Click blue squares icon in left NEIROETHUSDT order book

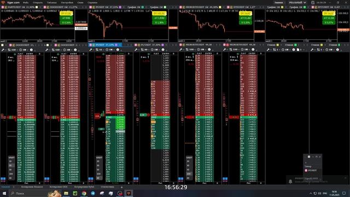click(181, 179)
